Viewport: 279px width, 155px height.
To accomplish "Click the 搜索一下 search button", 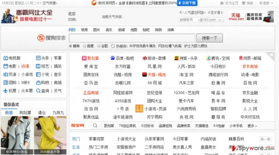I will (x=209, y=38).
